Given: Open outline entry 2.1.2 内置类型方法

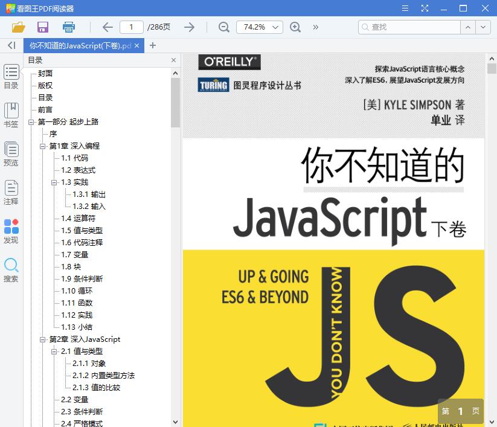Looking at the screenshot, I should pyautogui.click(x=104, y=375).
